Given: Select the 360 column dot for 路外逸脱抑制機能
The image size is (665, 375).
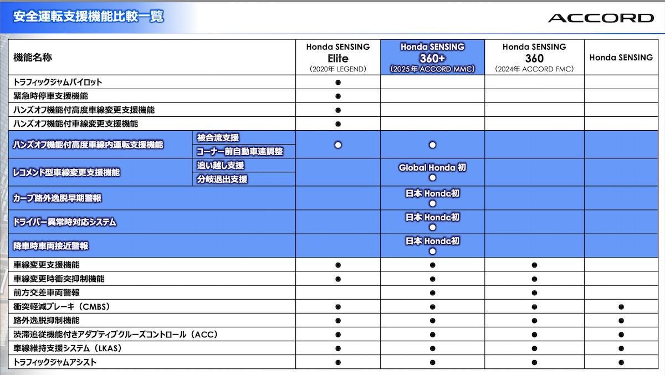Looking at the screenshot, I should [534, 320].
